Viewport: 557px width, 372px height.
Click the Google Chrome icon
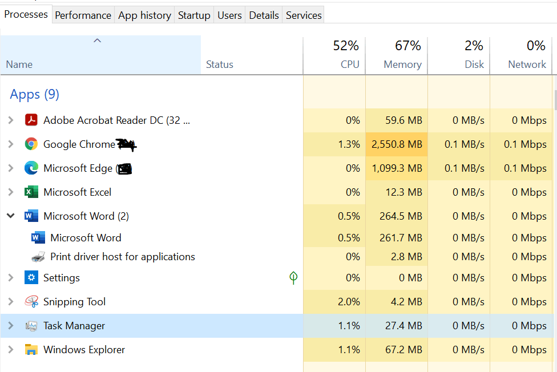point(31,144)
